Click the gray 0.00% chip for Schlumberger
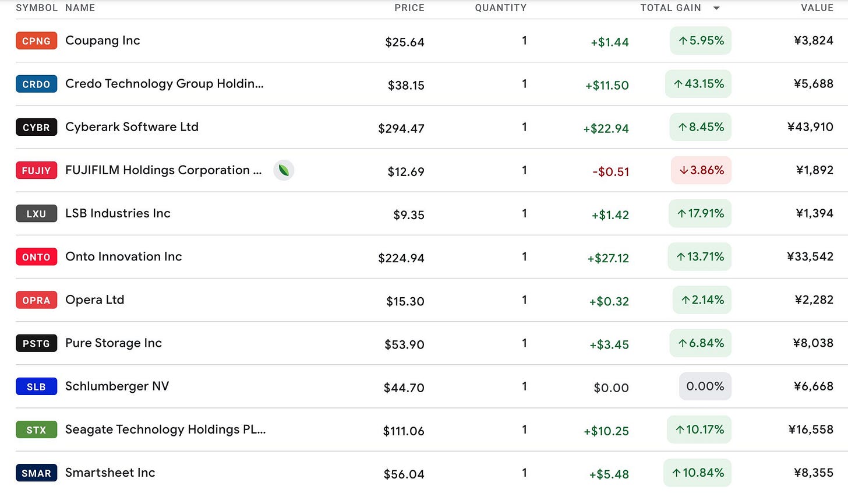The height and width of the screenshot is (493, 848). tap(705, 386)
